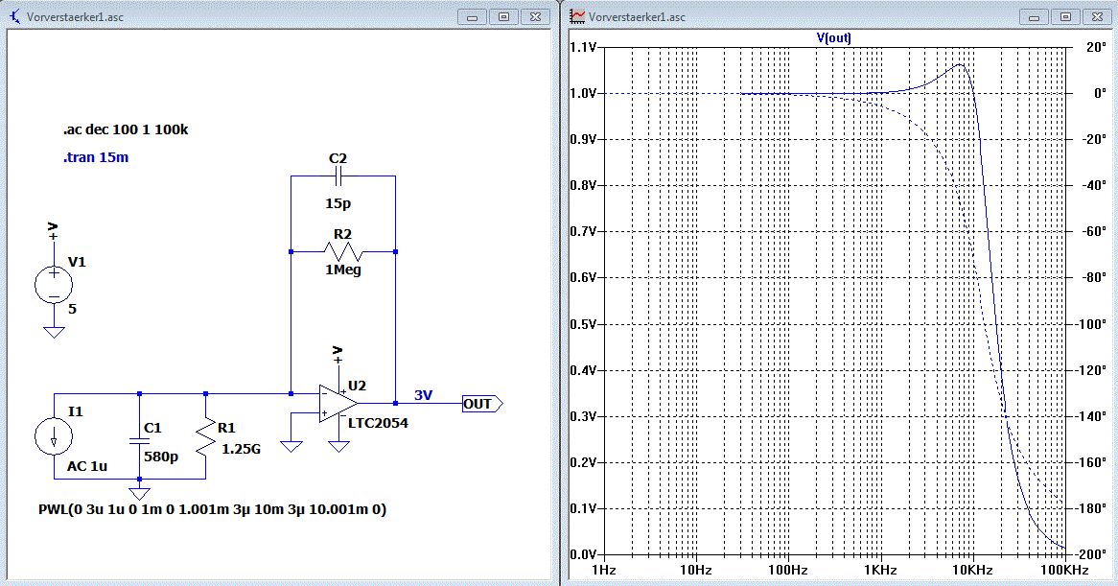Viewport: 1118px width, 586px height.
Task: Maximize the schematic window
Action: [x=504, y=16]
